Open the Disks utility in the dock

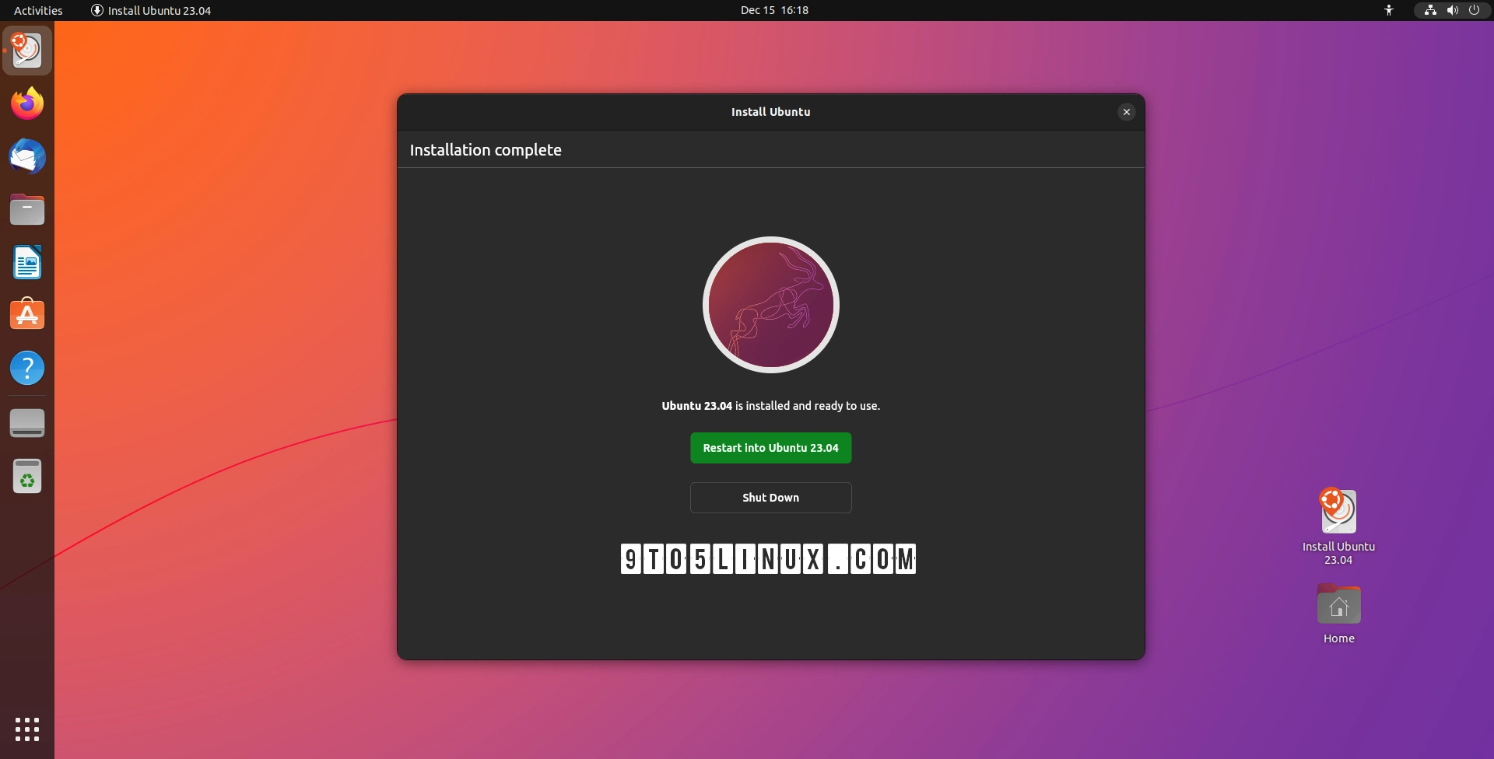27,422
